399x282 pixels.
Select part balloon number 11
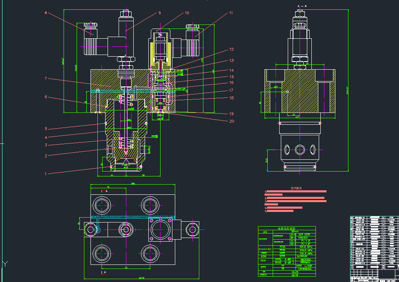point(230,12)
